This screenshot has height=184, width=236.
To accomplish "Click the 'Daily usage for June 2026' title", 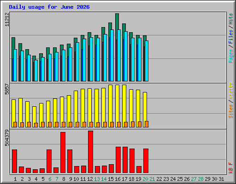I will click(x=49, y=7).
